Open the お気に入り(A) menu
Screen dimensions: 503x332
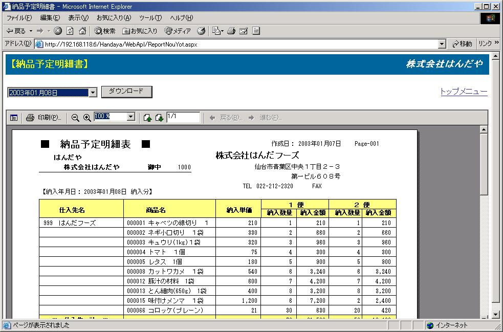(x=114, y=18)
